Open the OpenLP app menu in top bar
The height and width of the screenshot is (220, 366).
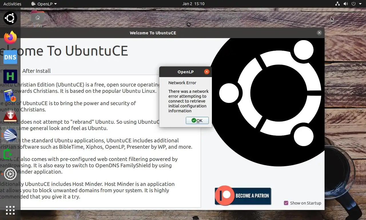coord(44,4)
